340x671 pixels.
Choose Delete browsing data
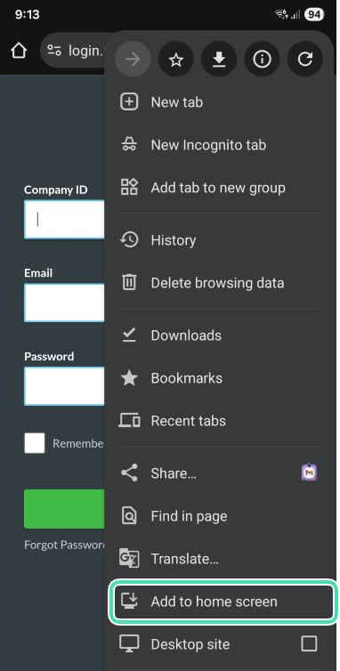coord(219,283)
